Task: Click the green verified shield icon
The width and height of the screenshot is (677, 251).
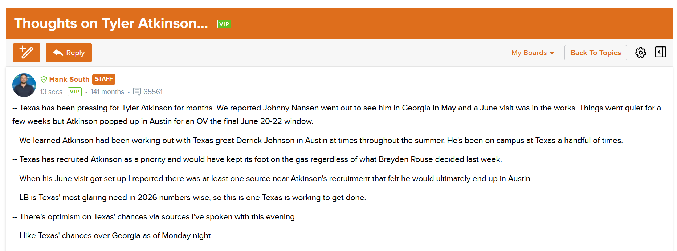Action: pos(44,79)
